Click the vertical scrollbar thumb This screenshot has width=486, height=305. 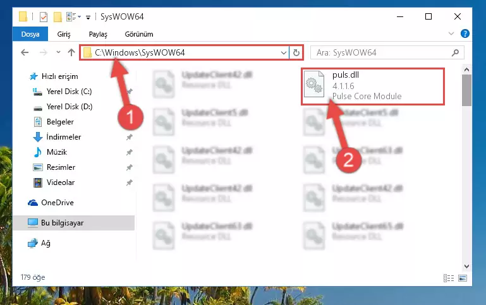tap(466, 90)
